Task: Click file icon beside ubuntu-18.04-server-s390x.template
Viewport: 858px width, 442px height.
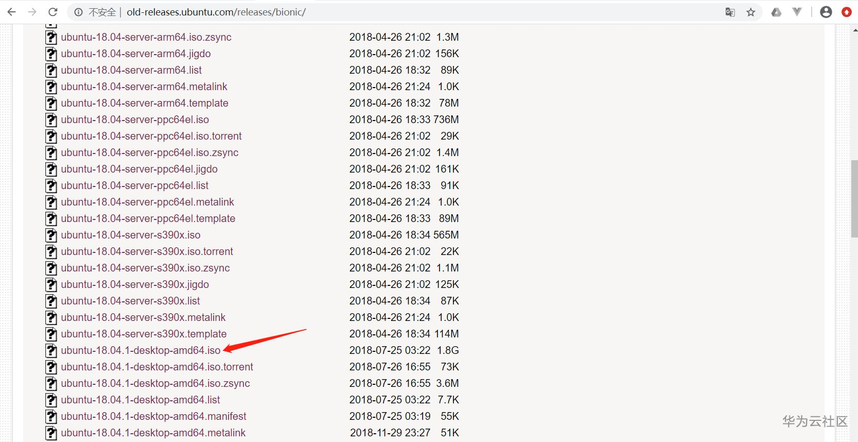Action: click(x=51, y=334)
